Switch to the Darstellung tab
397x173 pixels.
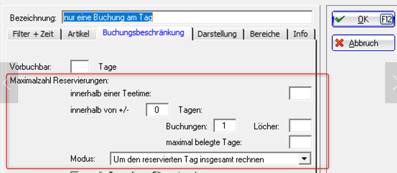(217, 34)
